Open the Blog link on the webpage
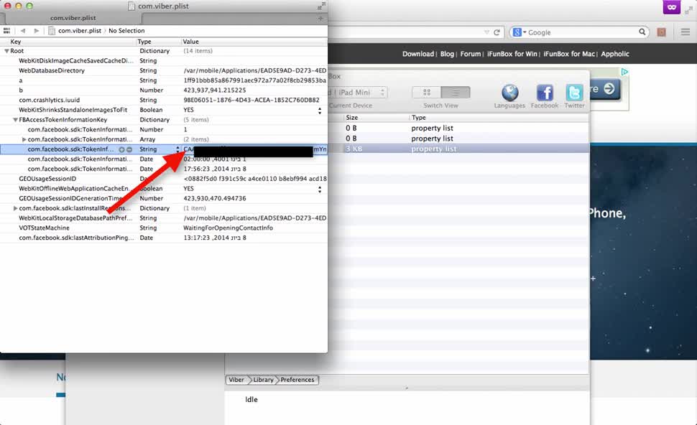Viewport: 697px width, 425px height. coord(447,54)
